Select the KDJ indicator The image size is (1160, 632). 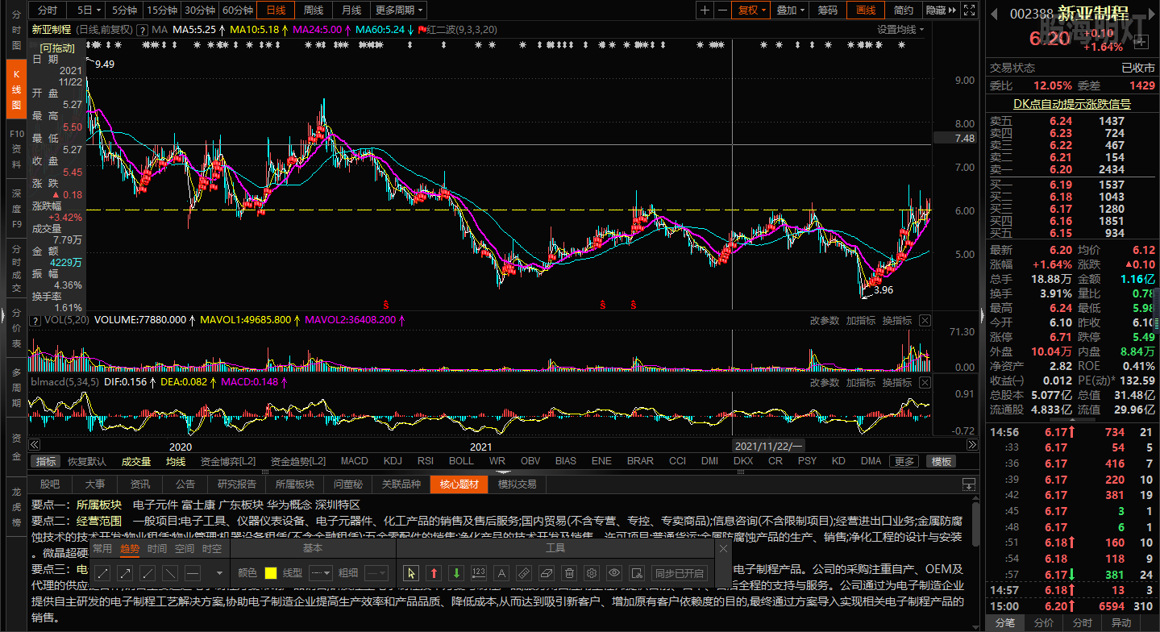pyautogui.click(x=393, y=462)
